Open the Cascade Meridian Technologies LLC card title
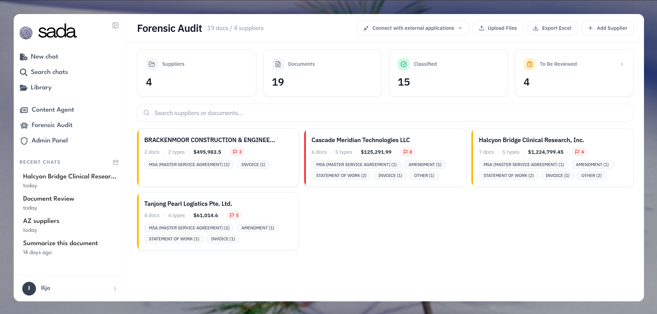The image size is (657, 314). tap(360, 140)
